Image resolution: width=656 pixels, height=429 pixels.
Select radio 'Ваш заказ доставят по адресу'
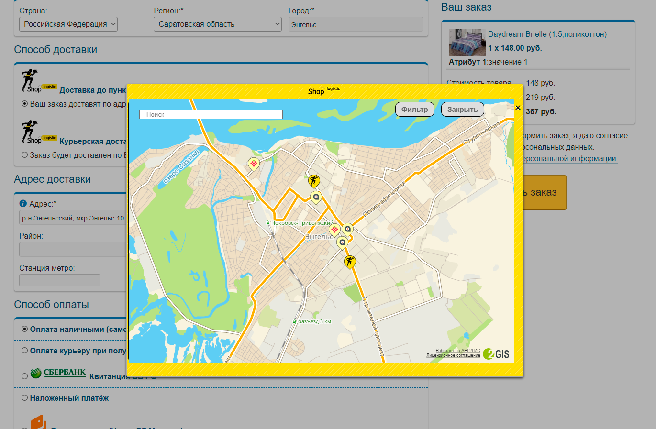24,104
